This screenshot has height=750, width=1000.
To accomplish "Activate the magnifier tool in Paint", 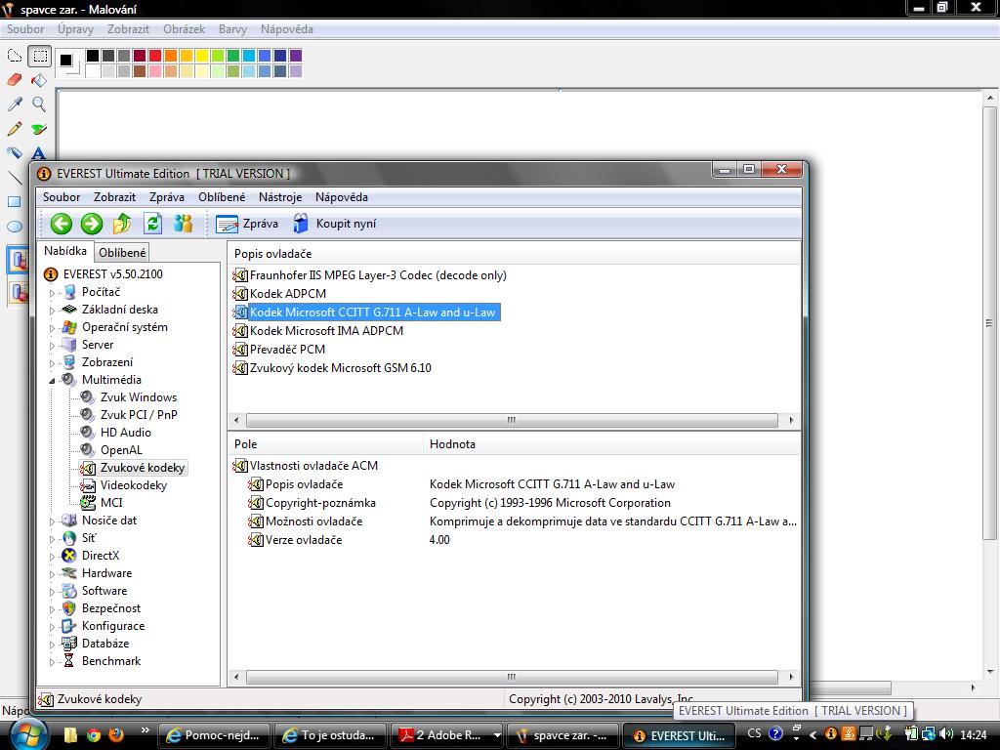I will pyautogui.click(x=39, y=104).
